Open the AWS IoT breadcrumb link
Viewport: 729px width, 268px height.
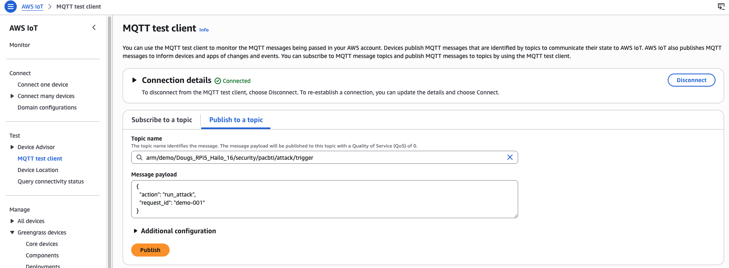[x=32, y=7]
